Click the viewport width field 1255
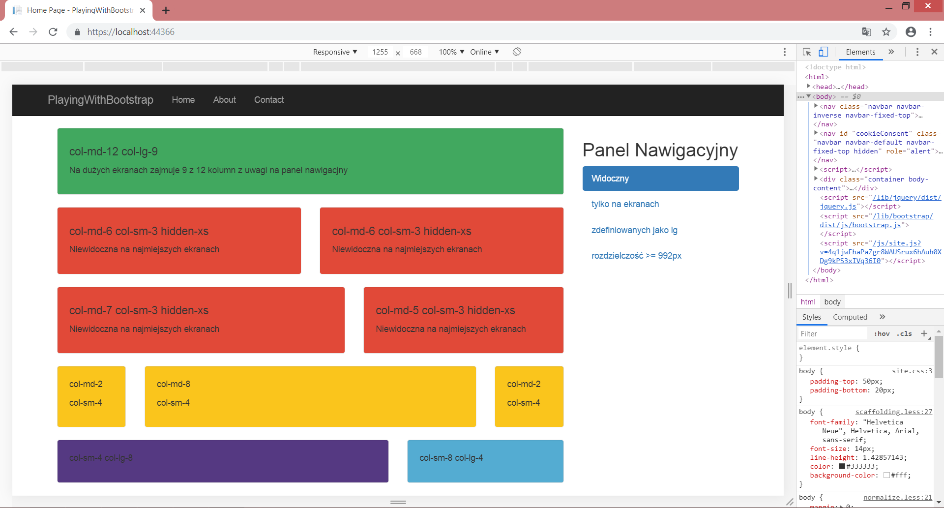The image size is (944, 508). pyautogui.click(x=380, y=52)
